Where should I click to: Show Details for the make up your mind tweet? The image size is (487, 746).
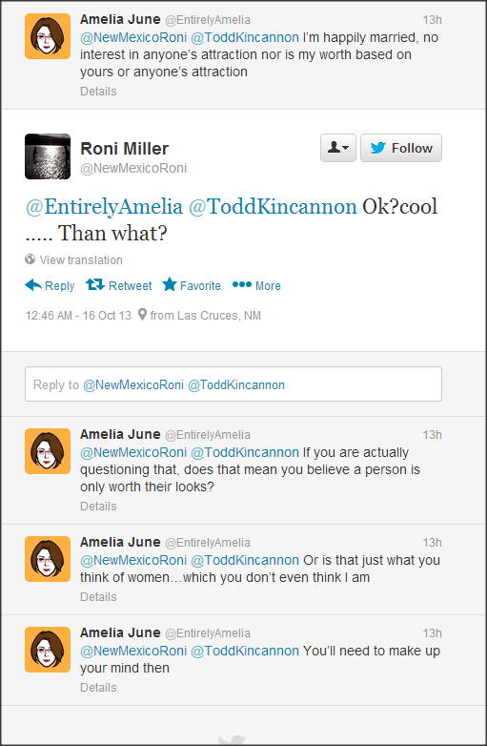[98, 688]
